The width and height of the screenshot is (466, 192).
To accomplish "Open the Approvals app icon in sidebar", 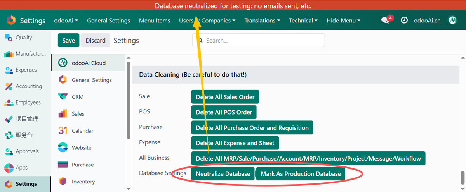I will click(x=9, y=151).
